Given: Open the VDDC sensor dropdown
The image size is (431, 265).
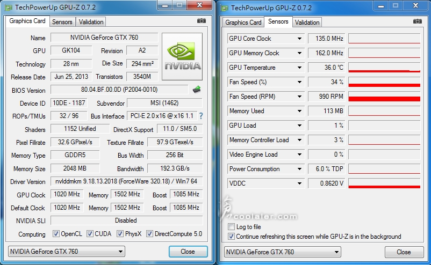Looking at the screenshot, I should 300,183.
